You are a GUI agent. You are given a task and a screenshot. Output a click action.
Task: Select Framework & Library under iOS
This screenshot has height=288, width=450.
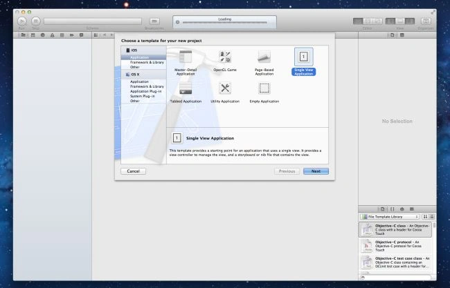(147, 62)
